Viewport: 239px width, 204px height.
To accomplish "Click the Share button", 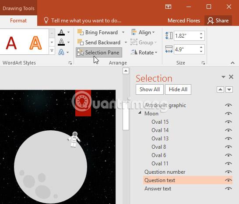I will click(218, 20).
